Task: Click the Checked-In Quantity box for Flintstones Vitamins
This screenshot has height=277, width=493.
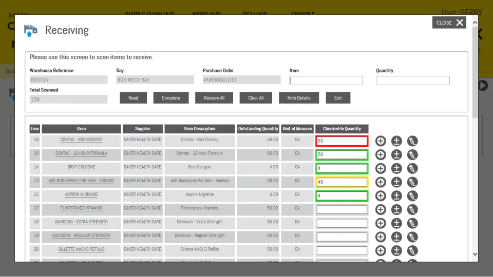Action: (342, 209)
